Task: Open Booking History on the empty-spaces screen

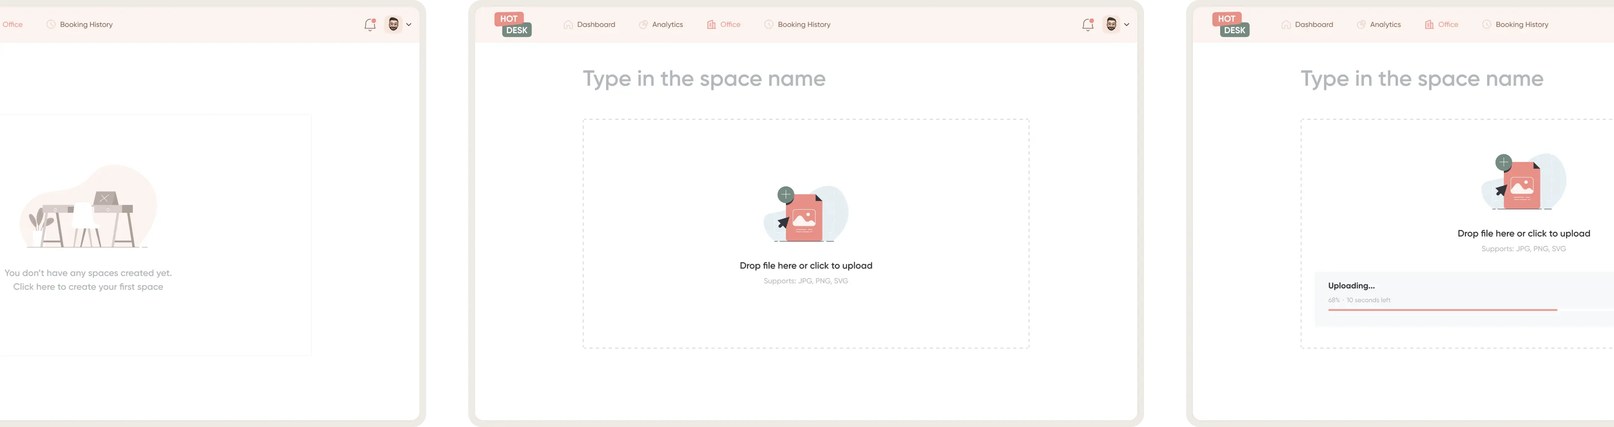Action: point(79,24)
